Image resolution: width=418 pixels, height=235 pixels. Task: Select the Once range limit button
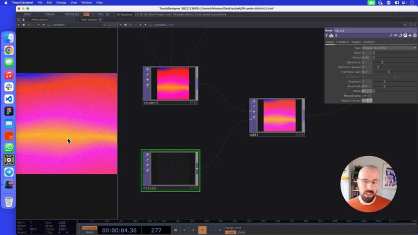[x=241, y=232]
